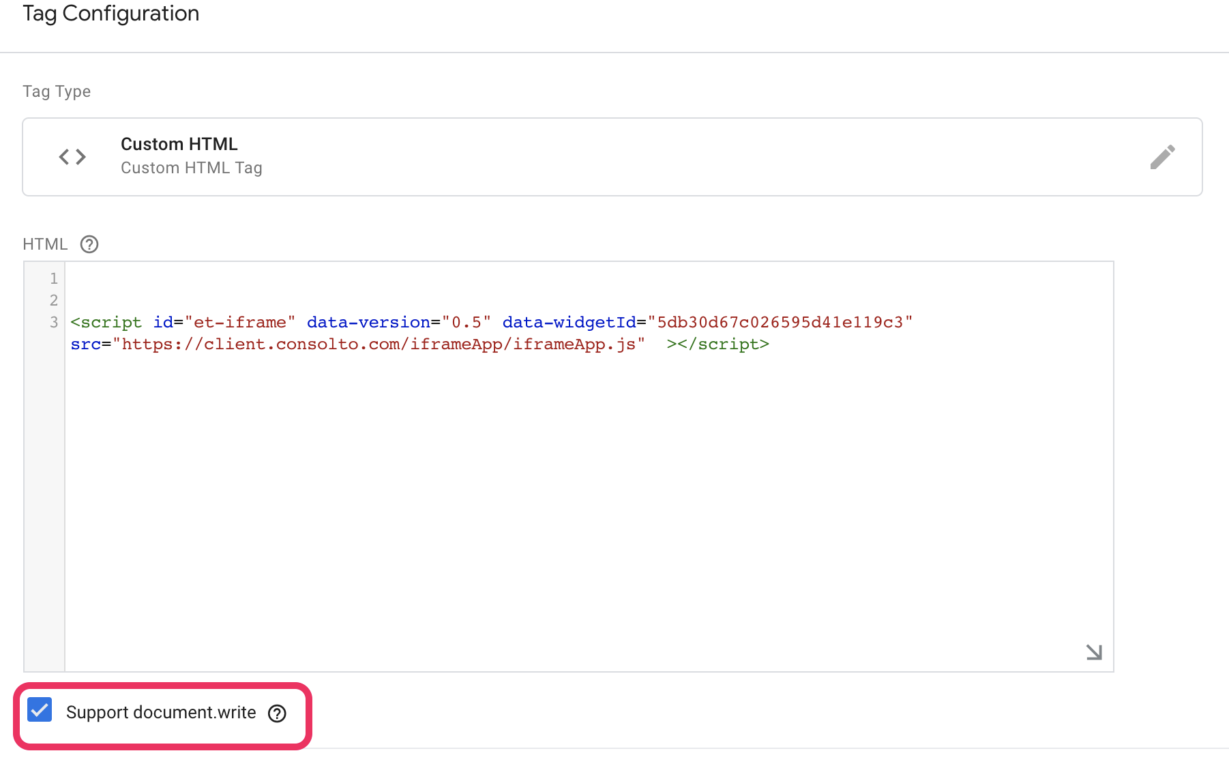Click inside the HTML code editor area
1229x764 pixels.
point(589,467)
